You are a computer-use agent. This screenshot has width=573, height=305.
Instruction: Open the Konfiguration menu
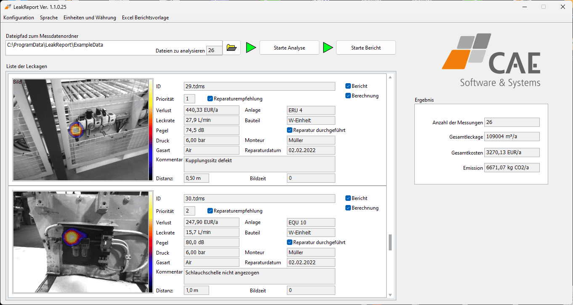click(x=19, y=18)
